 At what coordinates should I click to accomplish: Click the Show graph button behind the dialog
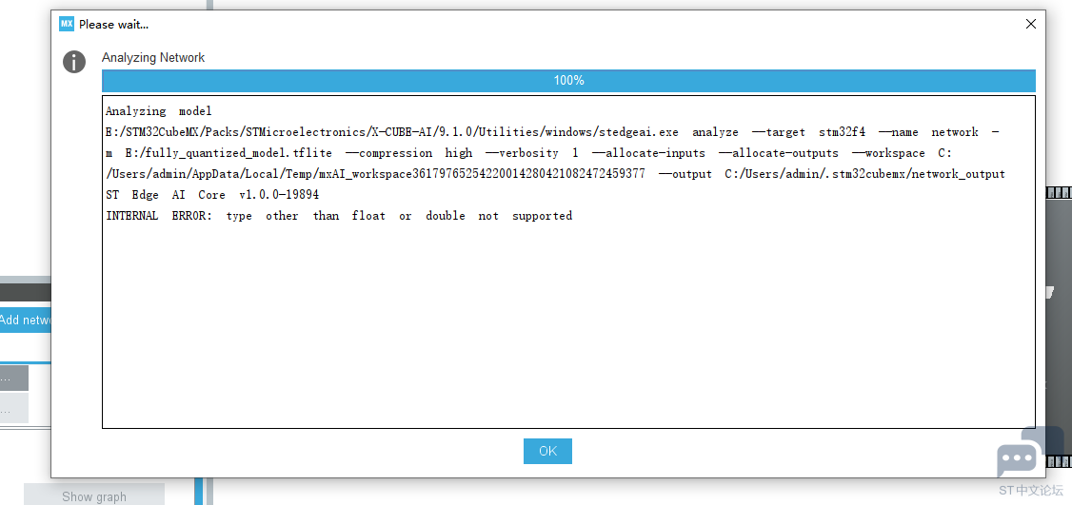point(94,496)
